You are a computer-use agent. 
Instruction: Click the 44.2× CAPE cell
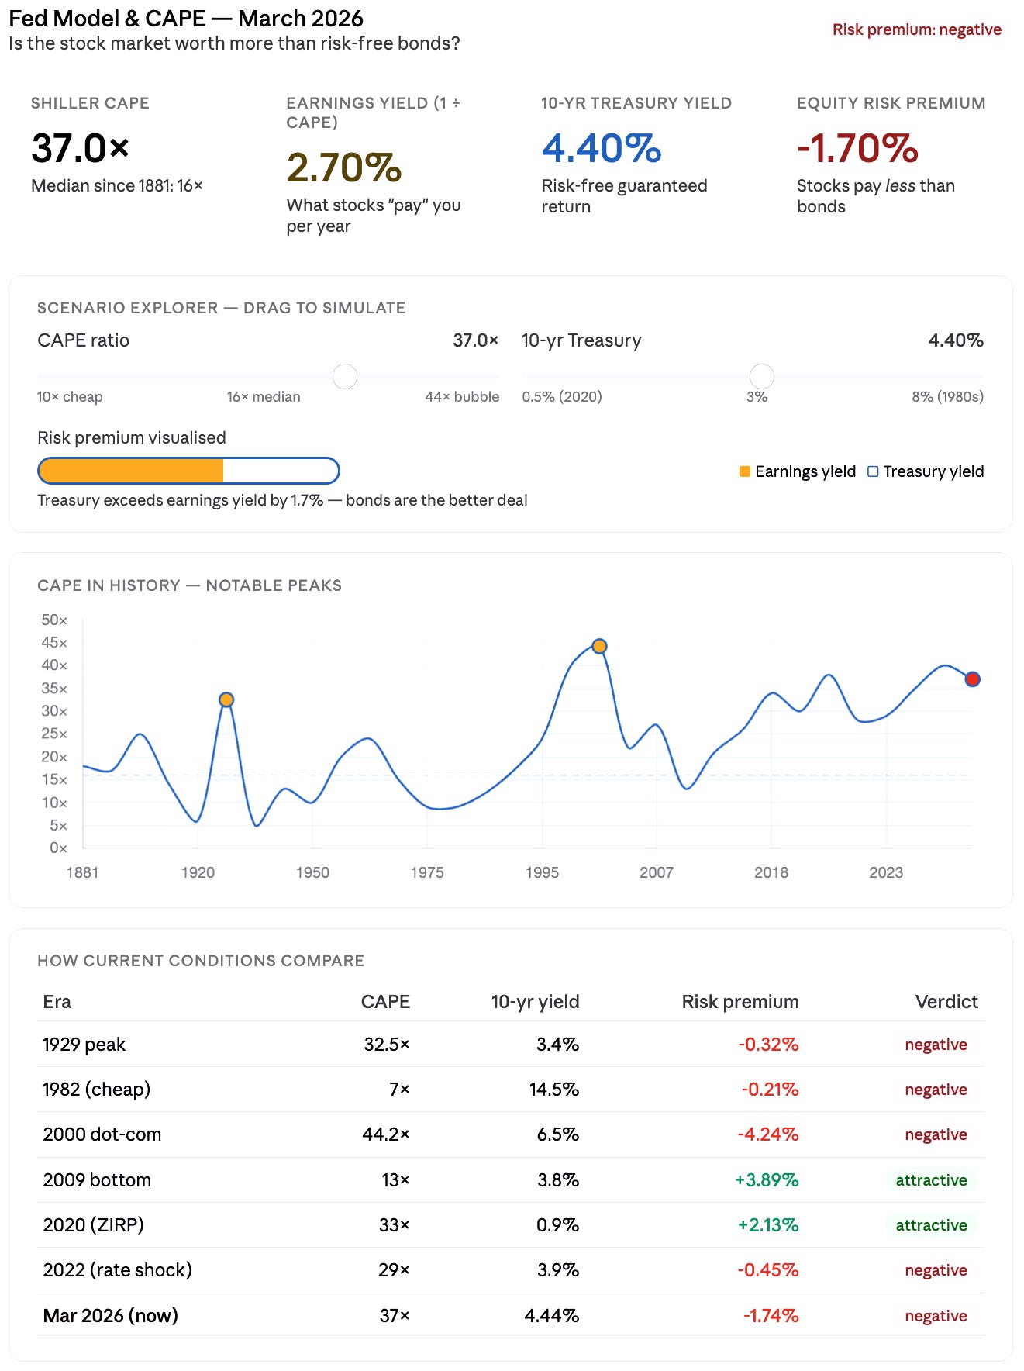click(x=386, y=1134)
